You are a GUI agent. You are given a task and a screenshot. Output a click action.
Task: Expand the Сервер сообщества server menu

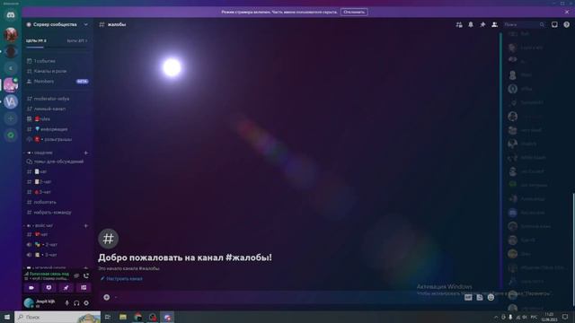point(57,24)
